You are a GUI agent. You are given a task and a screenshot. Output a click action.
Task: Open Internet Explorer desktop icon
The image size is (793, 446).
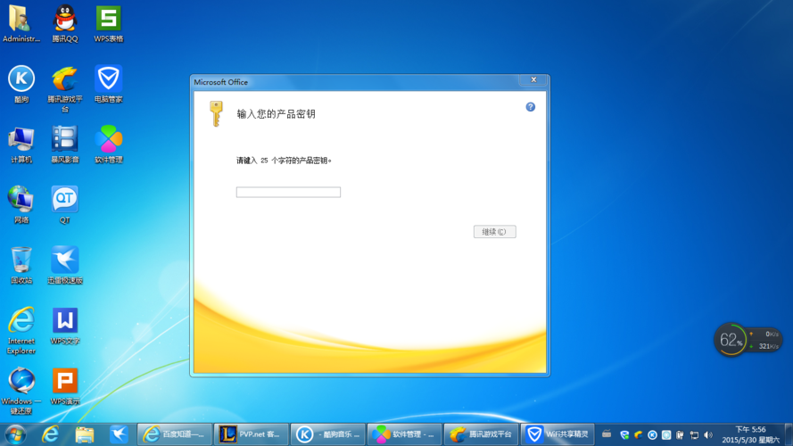[x=21, y=330]
